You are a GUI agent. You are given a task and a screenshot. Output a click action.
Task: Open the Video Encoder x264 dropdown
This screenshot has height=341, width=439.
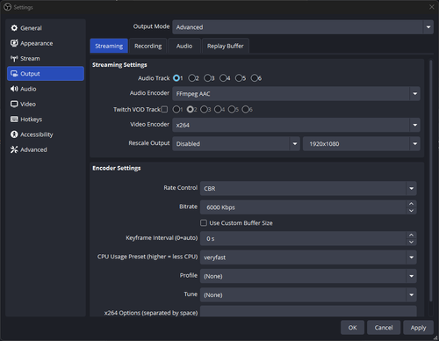pyautogui.click(x=296, y=125)
